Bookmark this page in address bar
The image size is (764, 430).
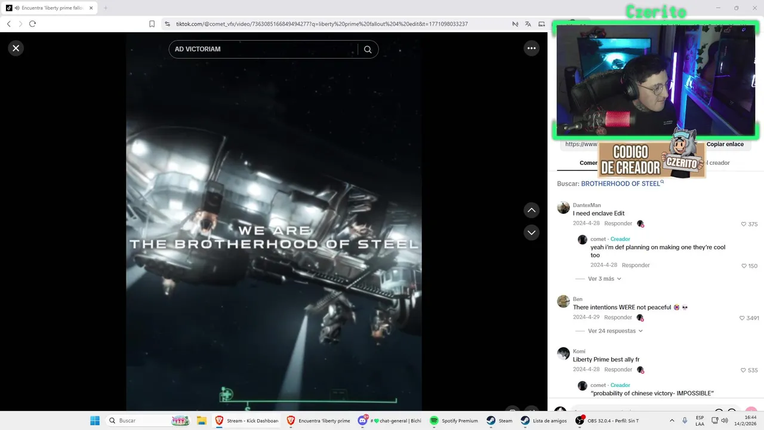click(x=152, y=24)
